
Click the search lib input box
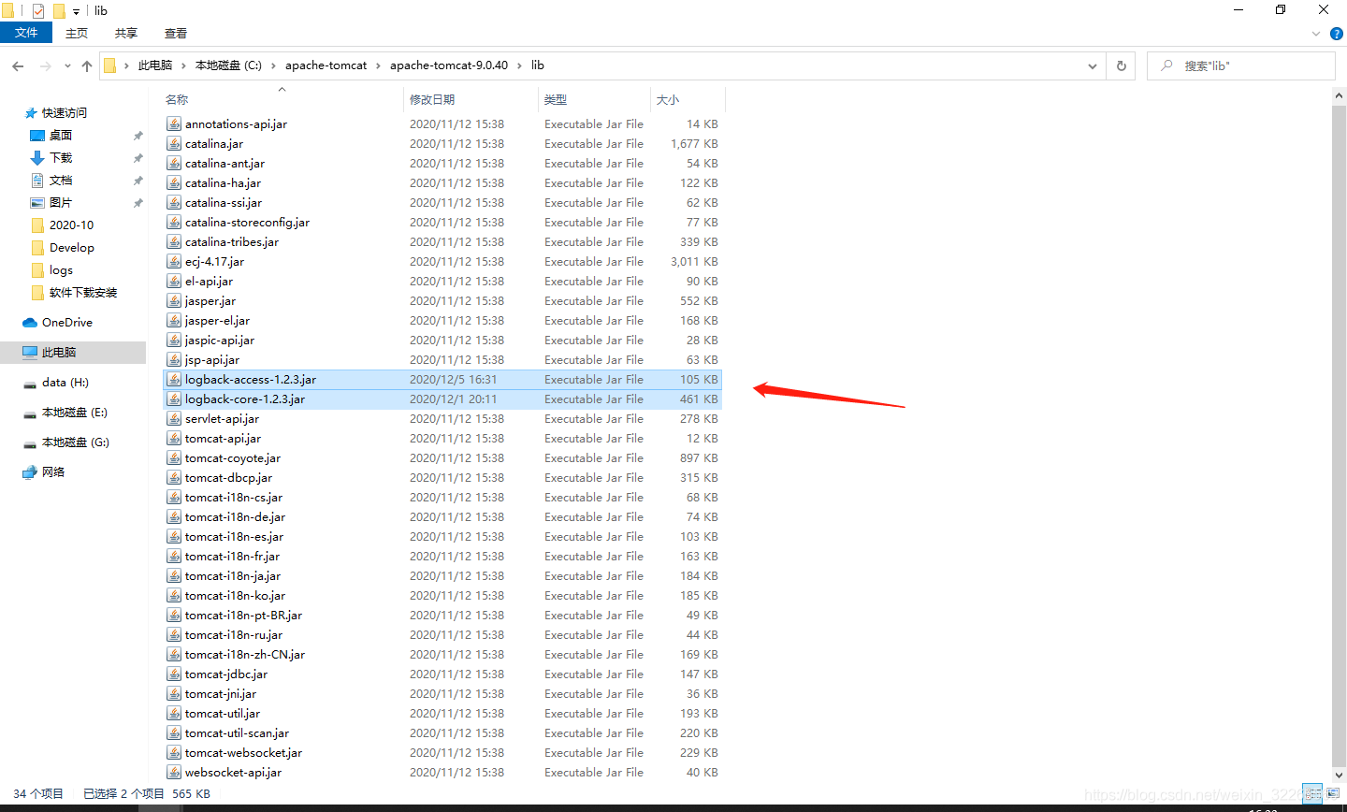(x=1240, y=65)
